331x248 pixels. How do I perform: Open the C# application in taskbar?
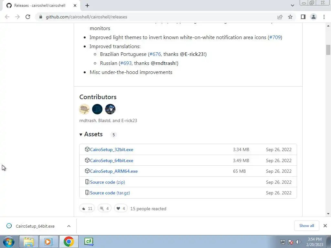coord(89,242)
